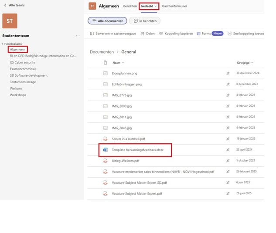Click pin icon for Vacature Subject Matter Expert.pdf
This screenshot has width=276, height=233.
click(228, 193)
